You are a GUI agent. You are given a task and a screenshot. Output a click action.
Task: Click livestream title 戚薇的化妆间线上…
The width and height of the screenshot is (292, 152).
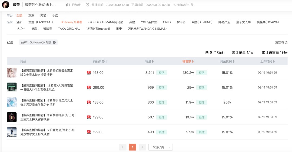pos(40,5)
